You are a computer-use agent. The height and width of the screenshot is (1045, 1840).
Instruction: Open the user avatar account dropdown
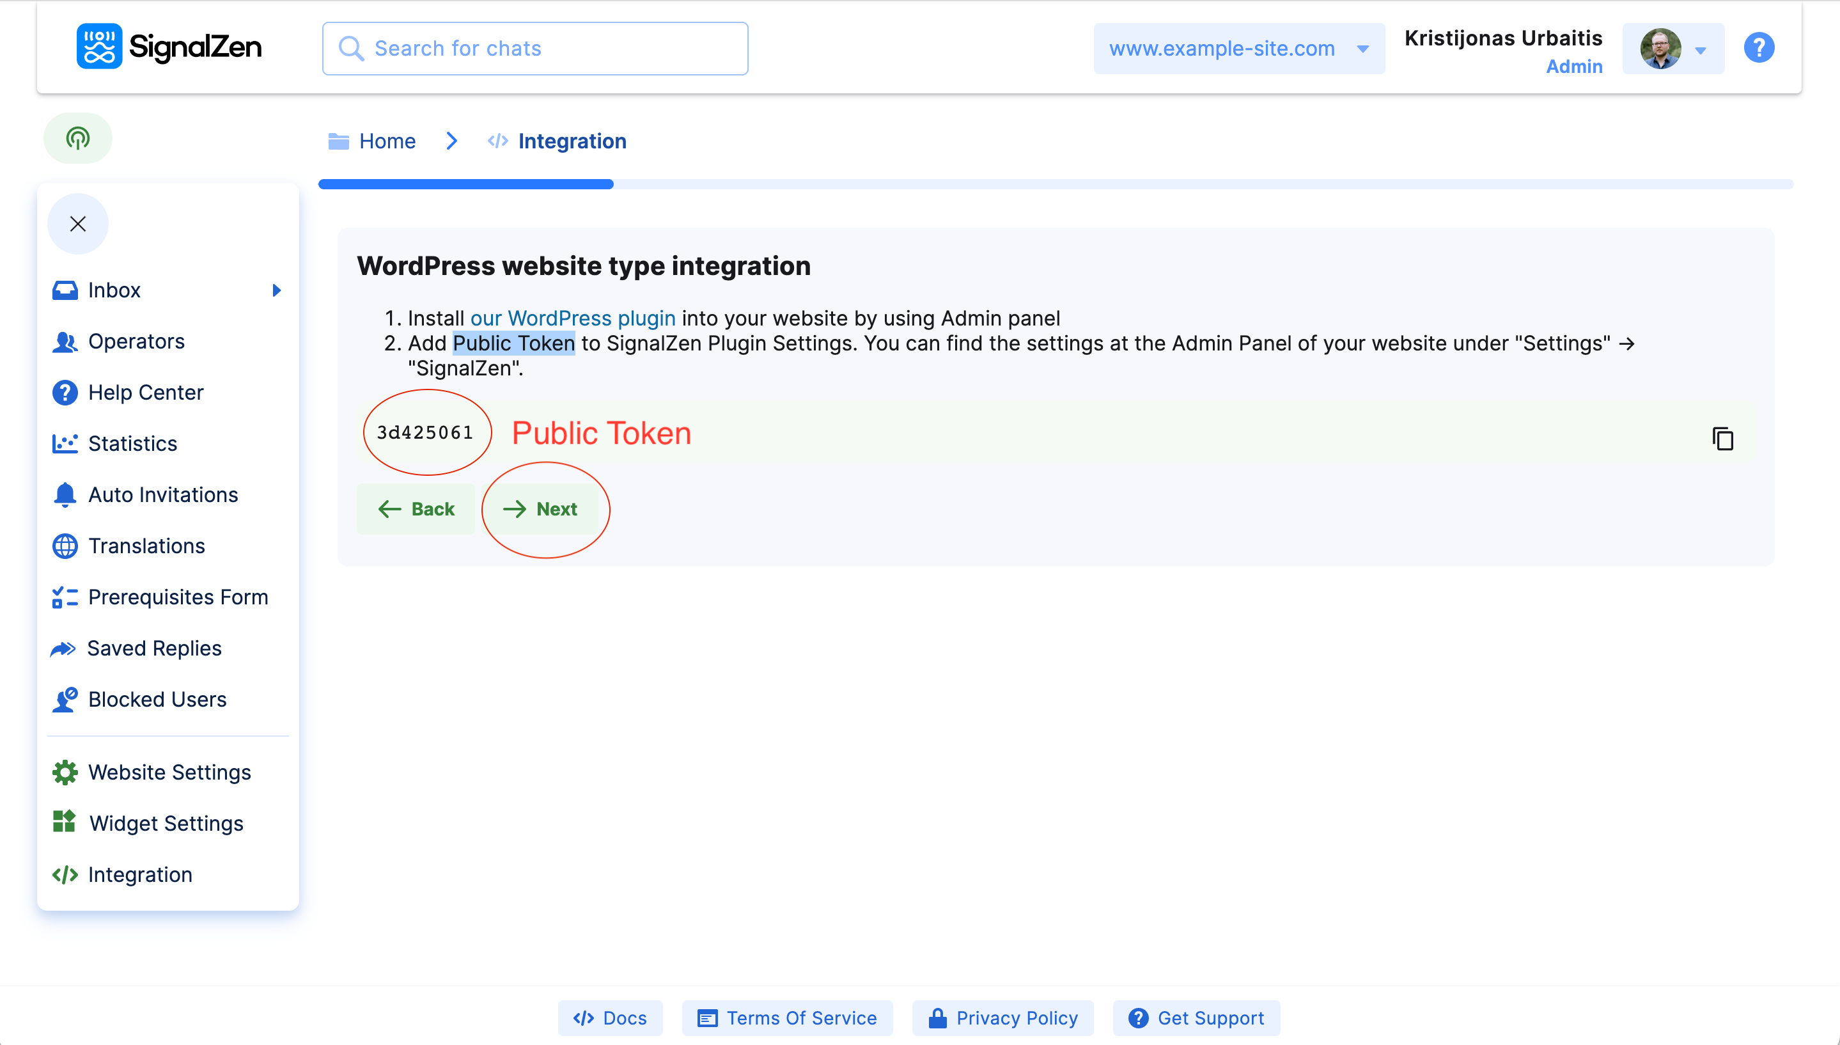1672,49
